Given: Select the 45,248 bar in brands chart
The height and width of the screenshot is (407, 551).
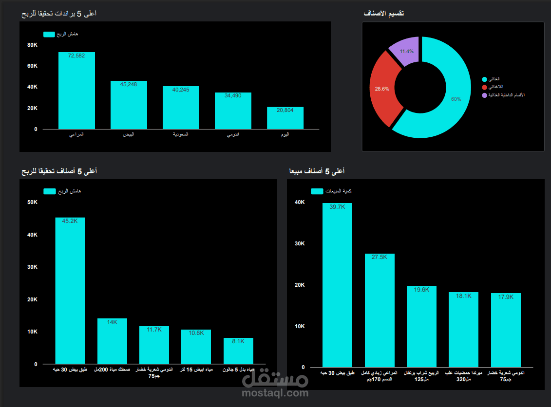Looking at the screenshot, I should (129, 105).
